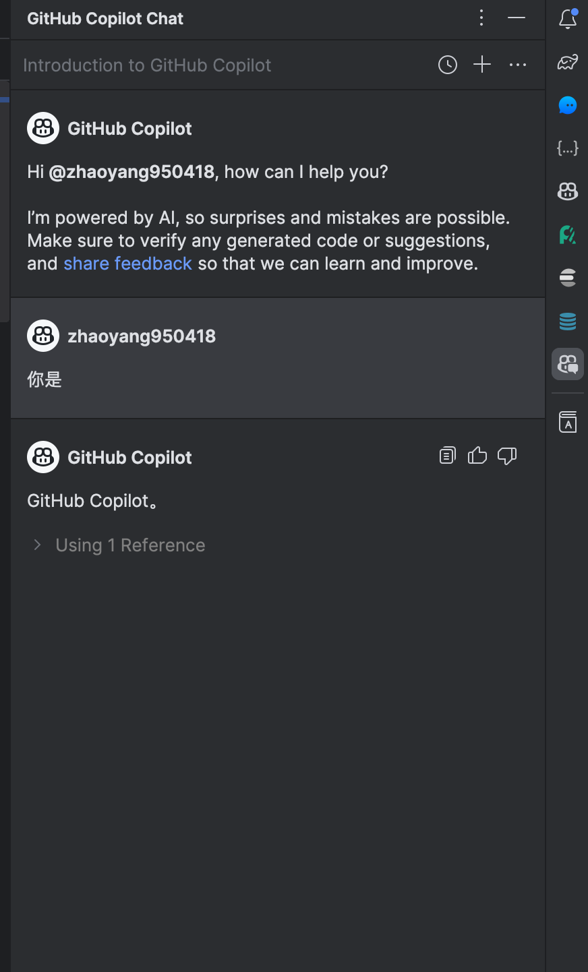Start a new conversation with plus icon

pyautogui.click(x=482, y=65)
